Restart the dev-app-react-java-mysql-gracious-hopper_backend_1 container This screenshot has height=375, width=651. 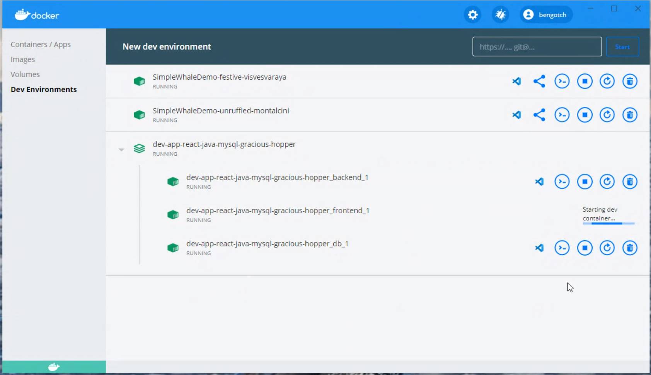click(x=607, y=182)
